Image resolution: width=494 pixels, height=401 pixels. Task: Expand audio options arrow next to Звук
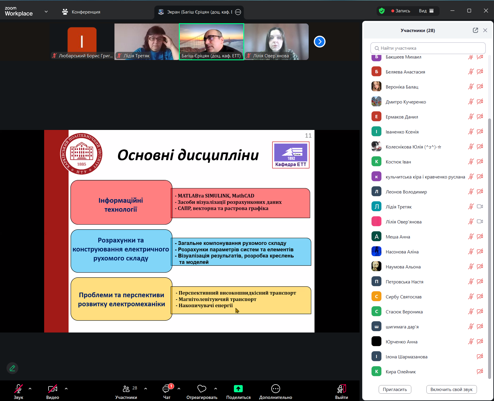point(30,389)
